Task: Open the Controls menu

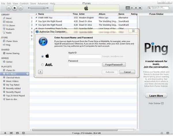Action: [x=24, y=3]
